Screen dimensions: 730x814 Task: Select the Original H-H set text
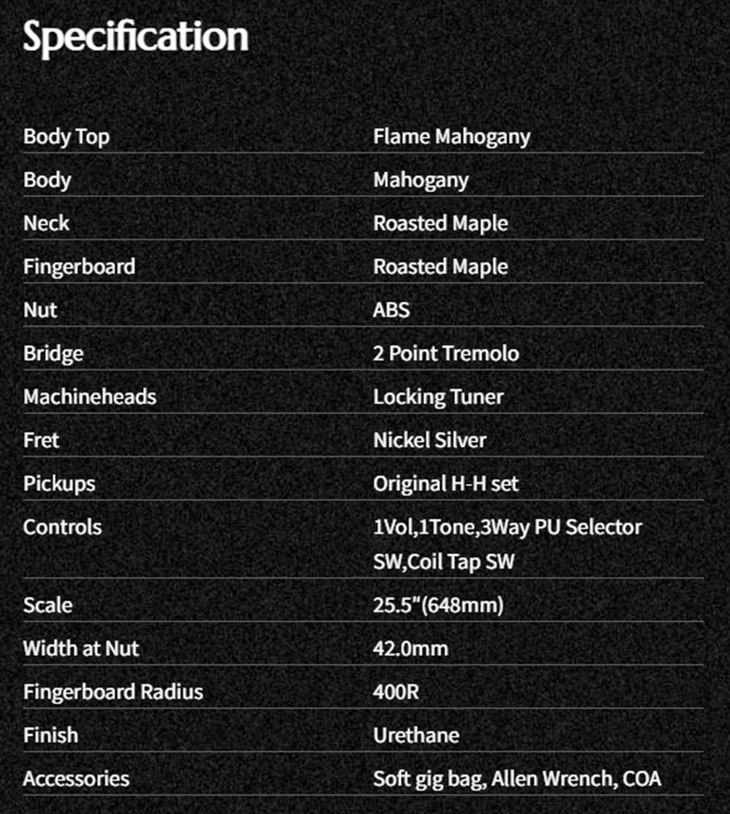click(446, 484)
